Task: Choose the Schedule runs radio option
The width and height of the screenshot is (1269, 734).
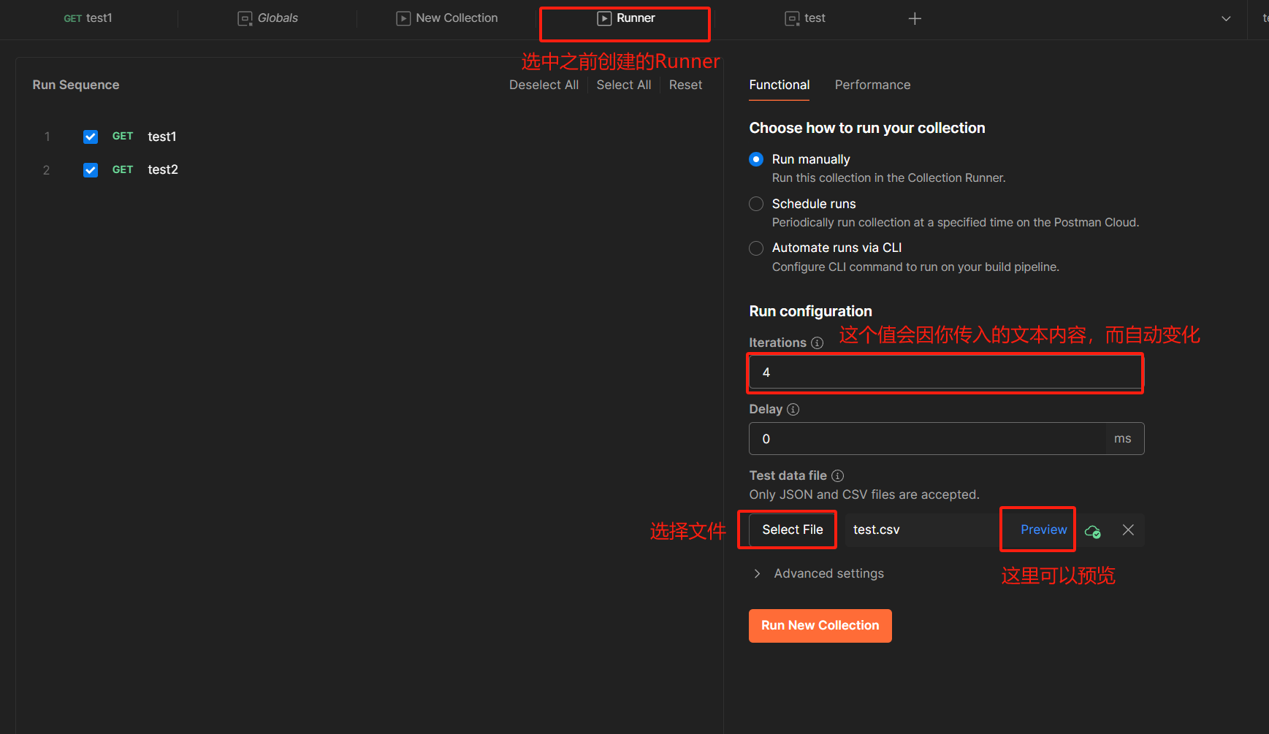Action: (756, 204)
